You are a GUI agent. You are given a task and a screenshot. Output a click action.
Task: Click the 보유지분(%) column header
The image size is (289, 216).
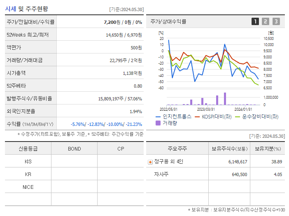pyautogui.click(x=268, y=149)
